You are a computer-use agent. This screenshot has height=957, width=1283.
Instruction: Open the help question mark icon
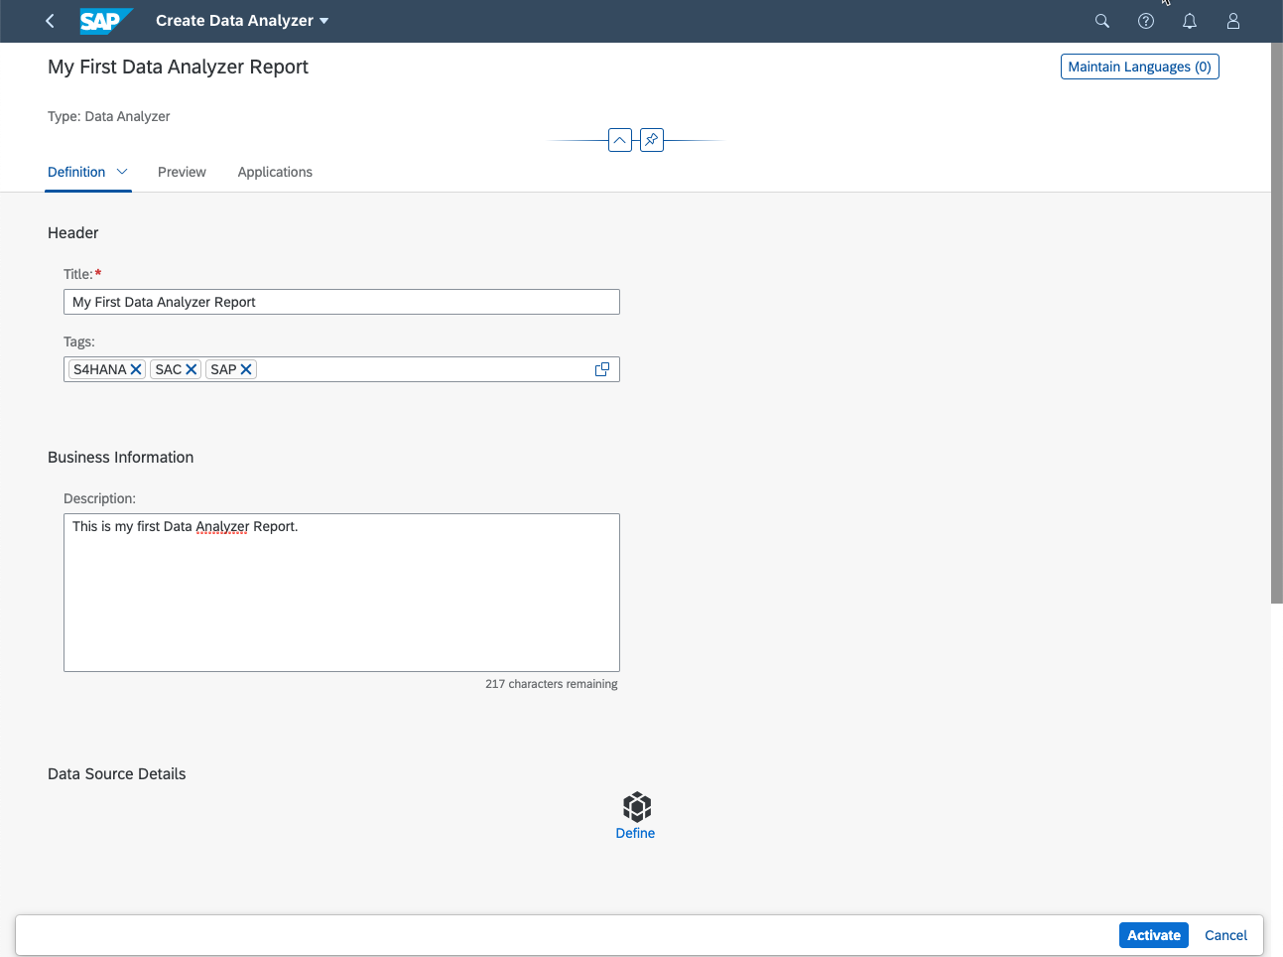(x=1145, y=21)
